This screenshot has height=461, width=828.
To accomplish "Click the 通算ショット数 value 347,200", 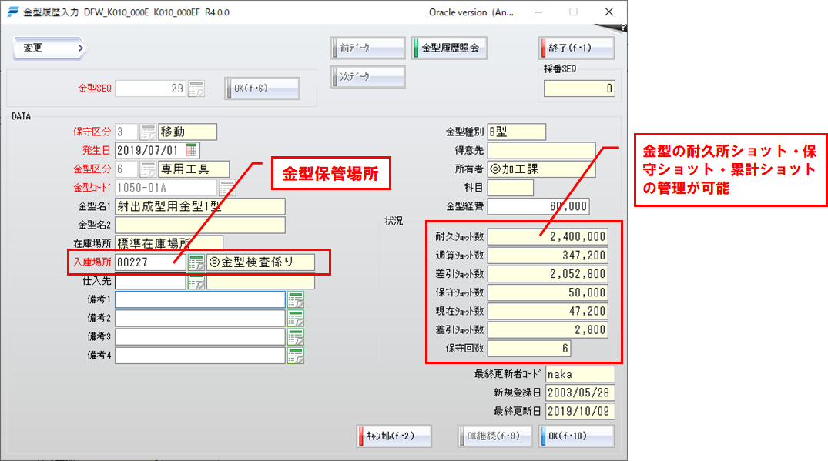I will click(x=548, y=256).
